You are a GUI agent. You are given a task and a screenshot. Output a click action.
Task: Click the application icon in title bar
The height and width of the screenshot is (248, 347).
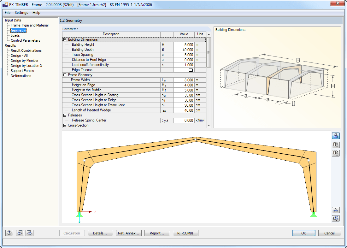pyautogui.click(x=5, y=4)
